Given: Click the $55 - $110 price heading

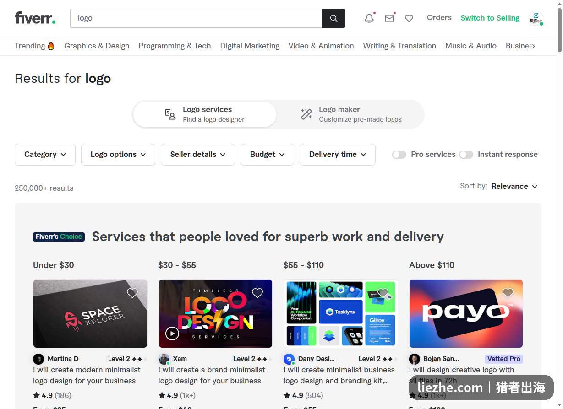Looking at the screenshot, I should pos(304,265).
